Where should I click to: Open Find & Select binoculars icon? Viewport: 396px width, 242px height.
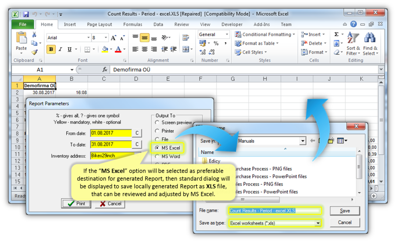[x=370, y=44]
